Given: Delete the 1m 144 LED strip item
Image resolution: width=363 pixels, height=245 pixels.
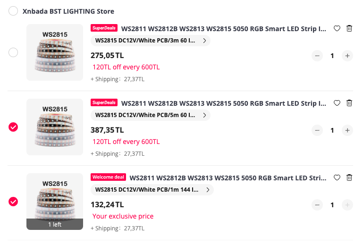Looking at the screenshot, I should [x=349, y=177].
